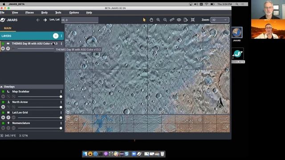Screen dimensions: 285x160
Task: Adjust Map Scalebar opacity slider
Action: (x=39, y=97)
